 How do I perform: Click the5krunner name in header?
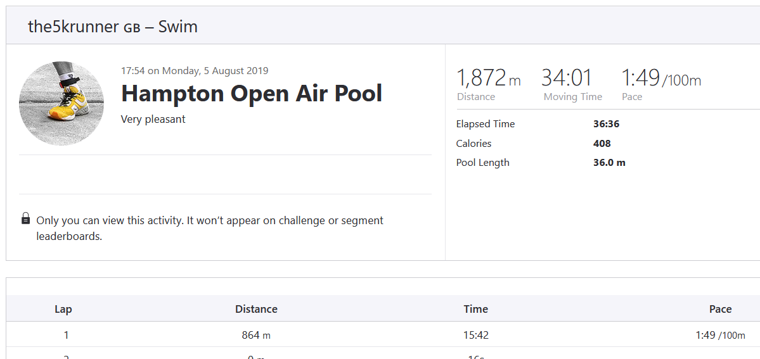pos(74,27)
